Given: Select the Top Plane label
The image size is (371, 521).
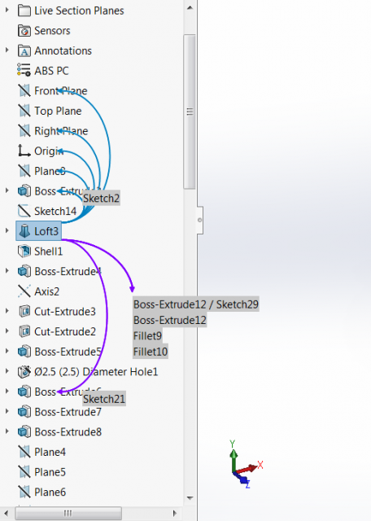Looking at the screenshot, I should tap(58, 111).
